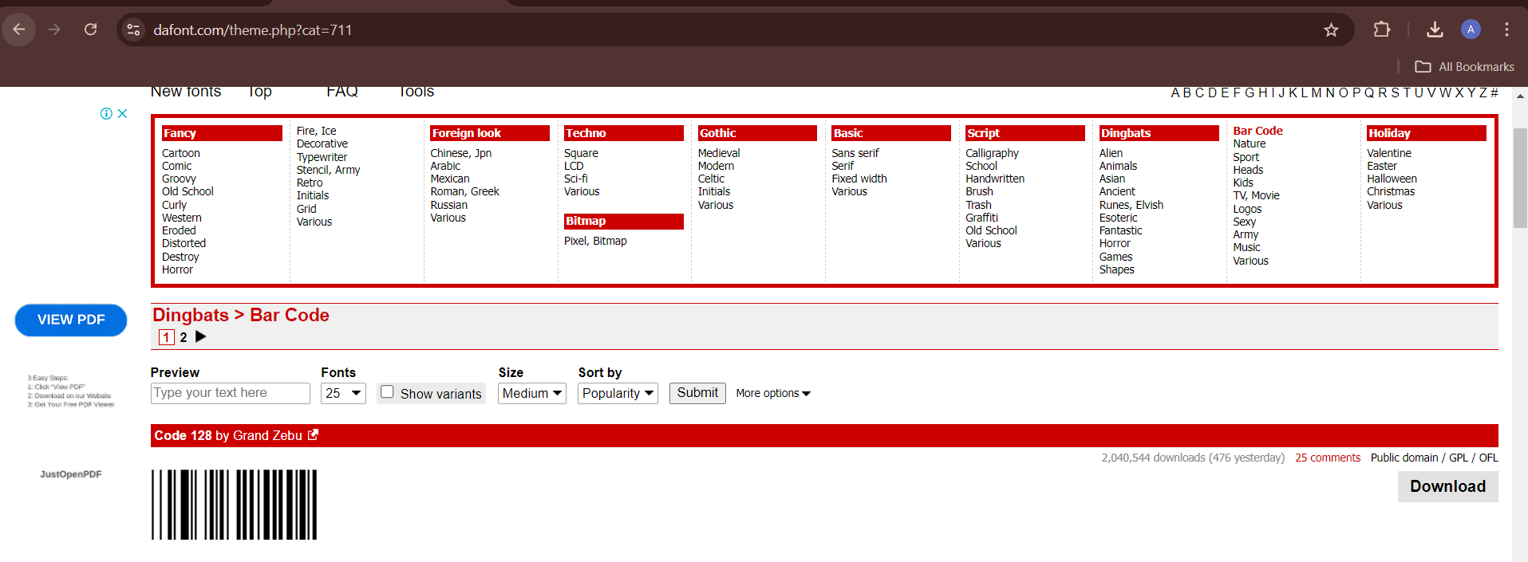Open the Sci-fi category
The width and height of the screenshot is (1528, 562).
click(575, 179)
